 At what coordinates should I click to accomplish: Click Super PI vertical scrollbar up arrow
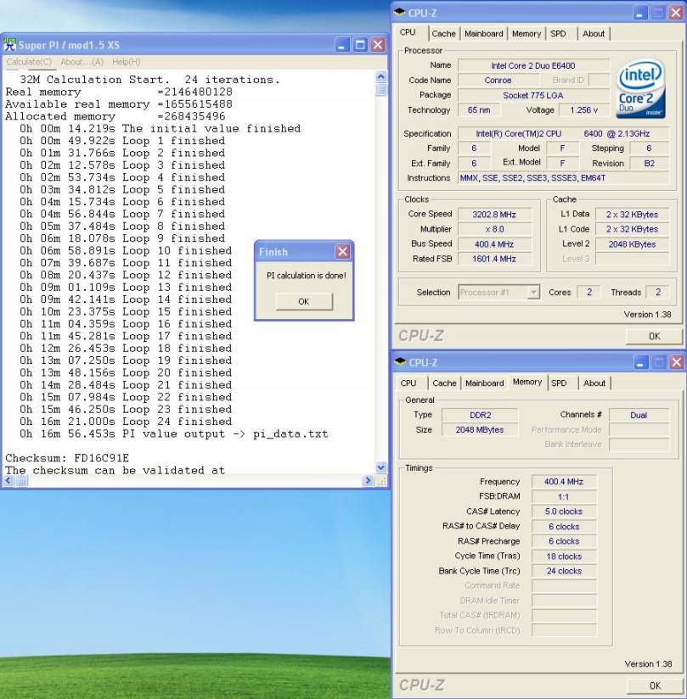[x=380, y=76]
